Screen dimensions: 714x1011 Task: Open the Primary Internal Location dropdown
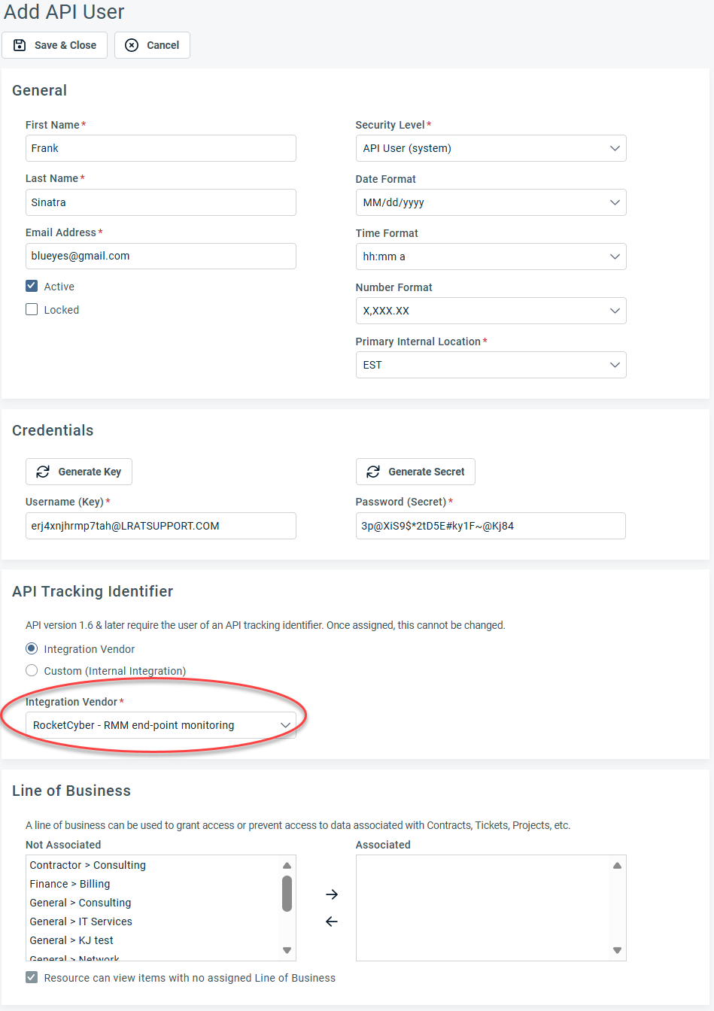click(491, 365)
